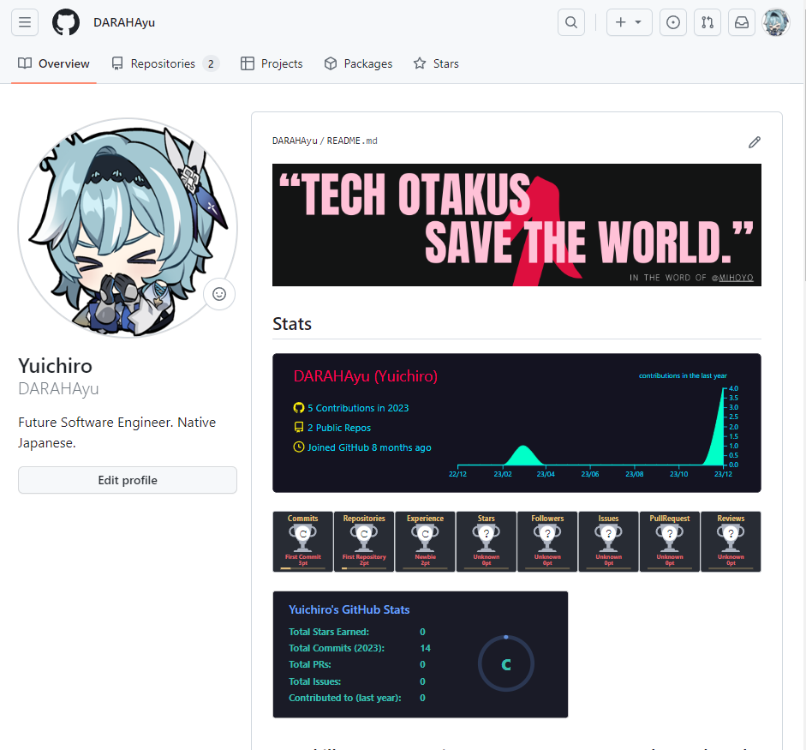Click the circular progress ring in GitHub Stats
The width and height of the screenshot is (806, 750).
click(506, 663)
